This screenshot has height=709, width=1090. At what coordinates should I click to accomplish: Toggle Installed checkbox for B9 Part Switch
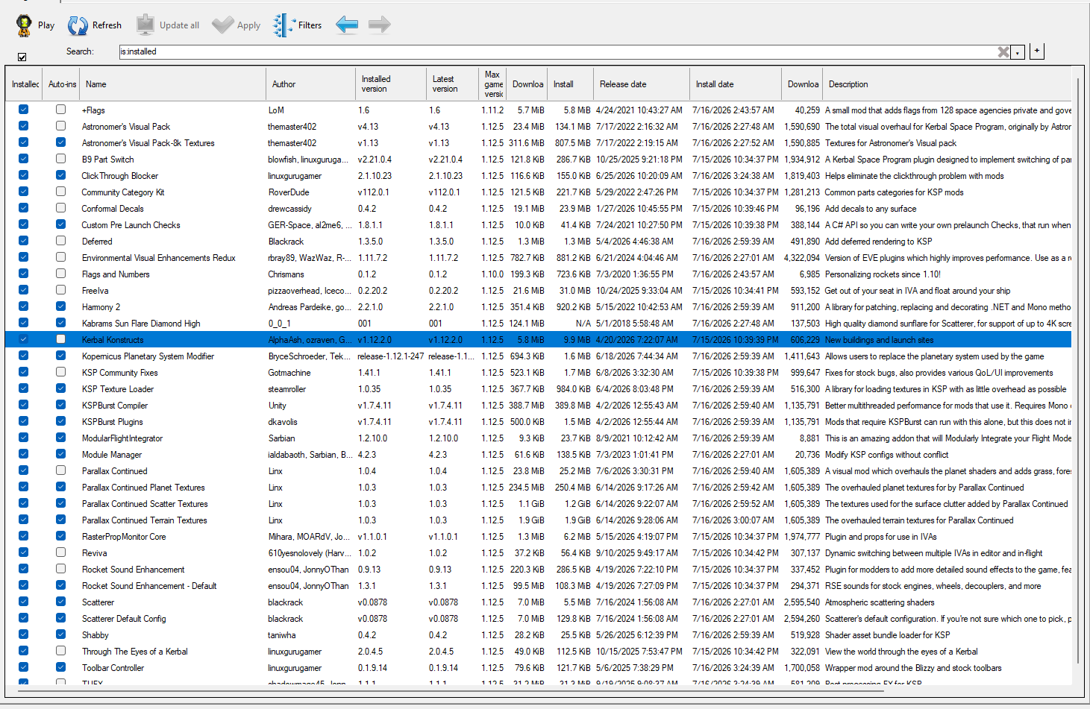tap(23, 159)
